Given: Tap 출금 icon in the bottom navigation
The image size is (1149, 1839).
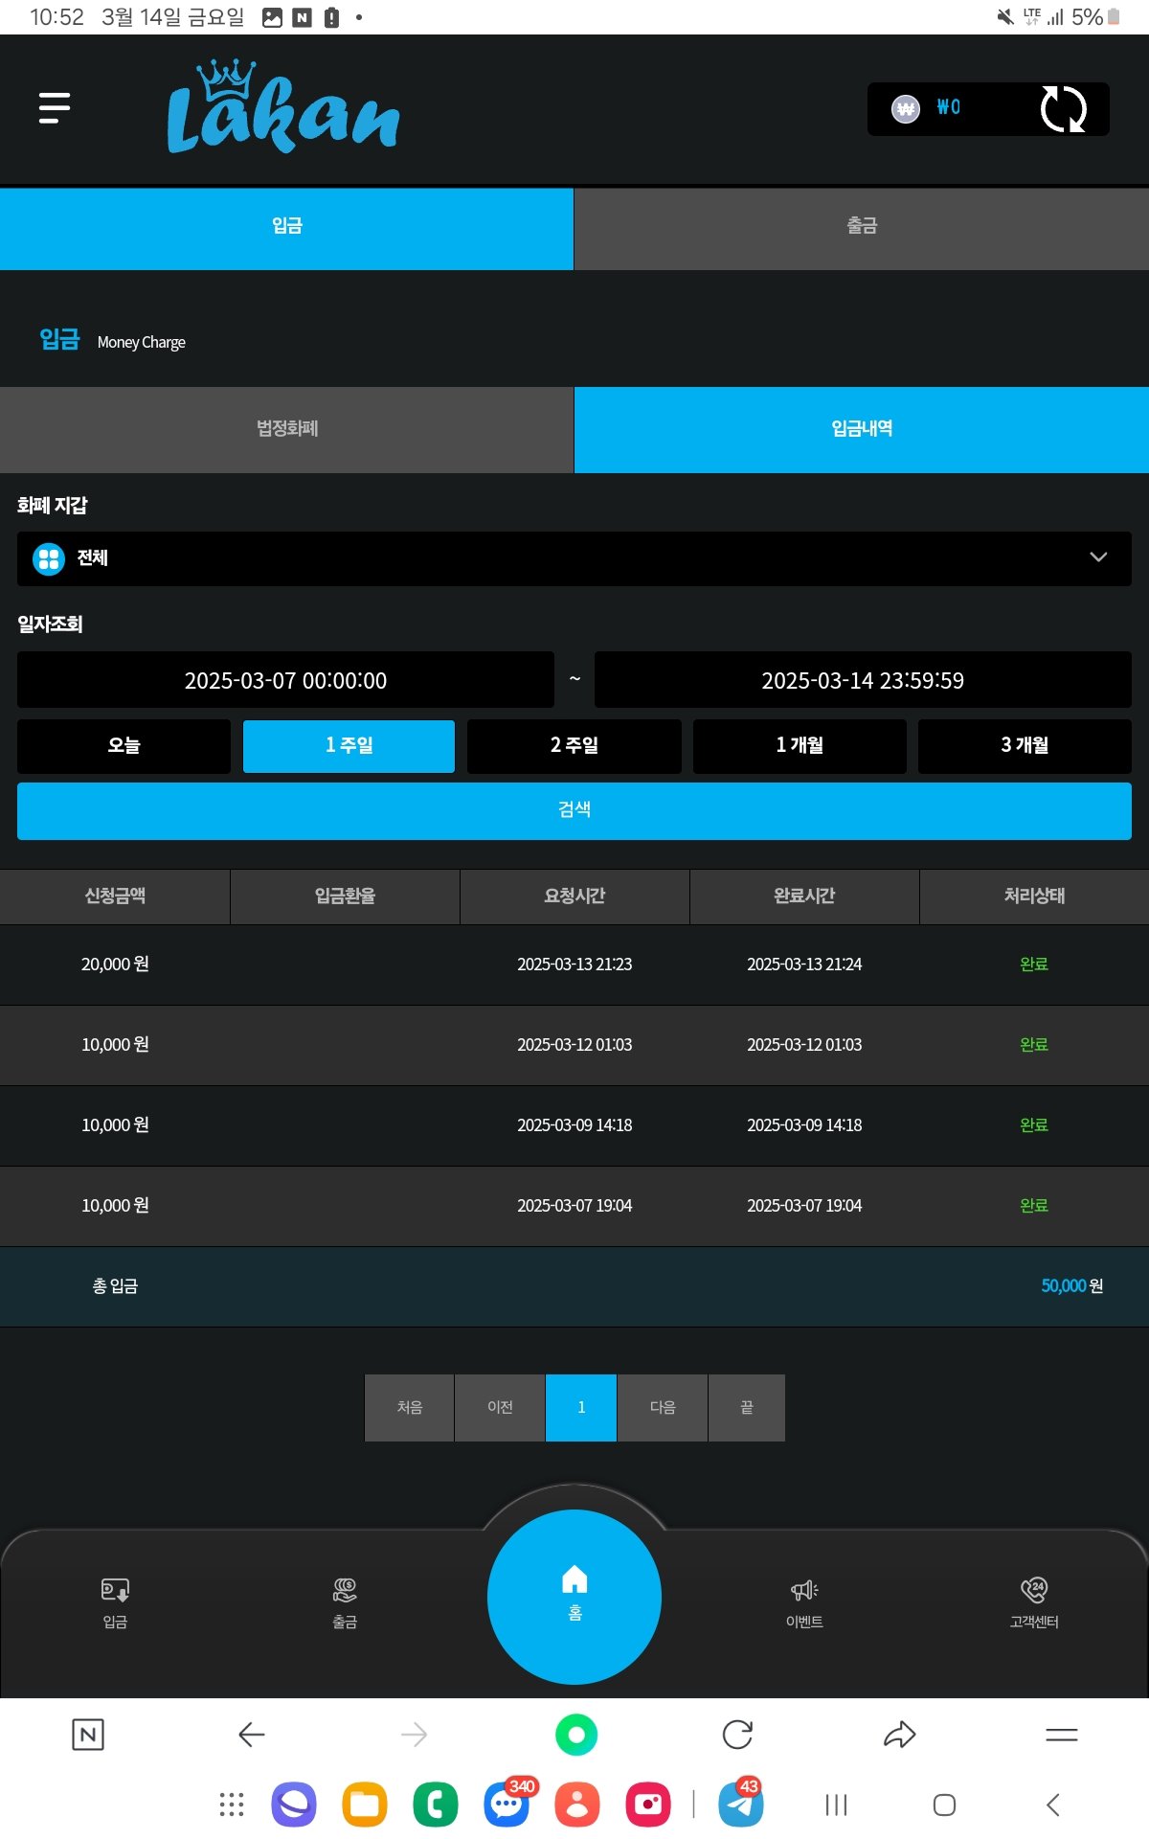Looking at the screenshot, I should pos(345,1602).
